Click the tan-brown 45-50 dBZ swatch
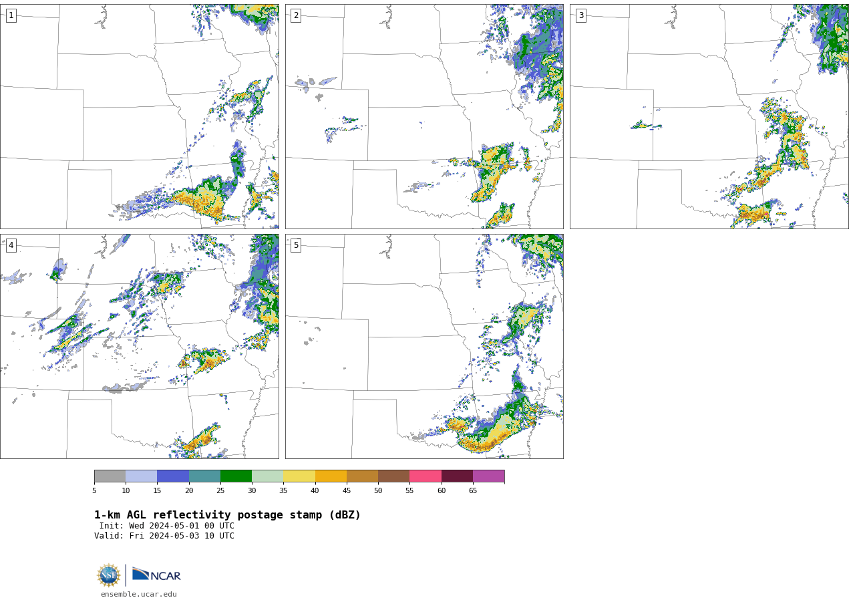Screen dimensions: 855x602 pos(362,476)
